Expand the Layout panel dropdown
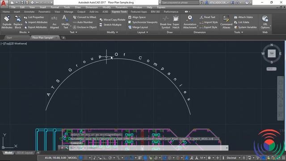This screenshot has height=161, width=286. [x=143, y=32]
